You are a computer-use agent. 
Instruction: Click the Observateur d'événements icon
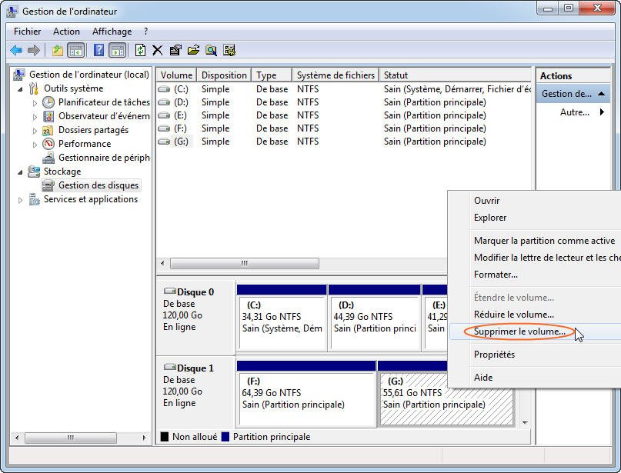[48, 116]
